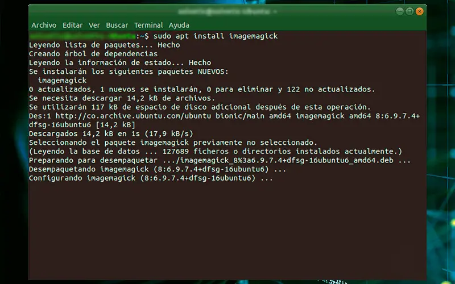Viewport: 455px width, 284px height.
Task: Minimize the terminal window
Action: (x=400, y=11)
